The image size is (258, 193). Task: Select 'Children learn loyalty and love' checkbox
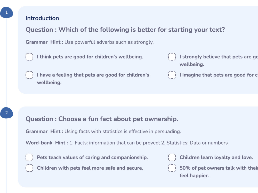172,157
